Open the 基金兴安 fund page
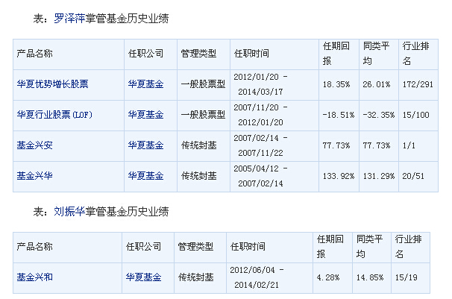The image size is (452, 299). click(x=33, y=145)
